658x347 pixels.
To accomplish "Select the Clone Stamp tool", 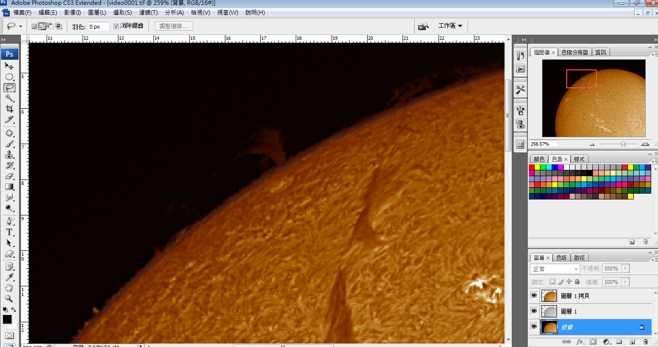I will click(x=9, y=155).
